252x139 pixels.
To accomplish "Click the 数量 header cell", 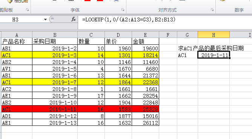I will click(91, 41).
